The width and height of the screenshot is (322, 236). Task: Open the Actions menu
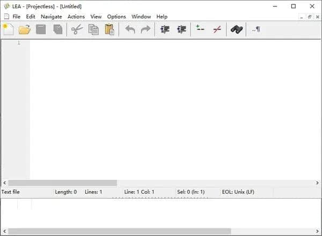(x=76, y=17)
